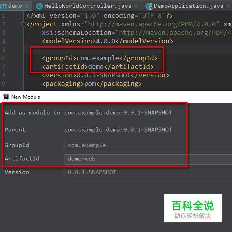The width and height of the screenshot is (232, 232).
Task: Click the Spring Boot icon on DemoApplication tab
Action: (x=149, y=6)
